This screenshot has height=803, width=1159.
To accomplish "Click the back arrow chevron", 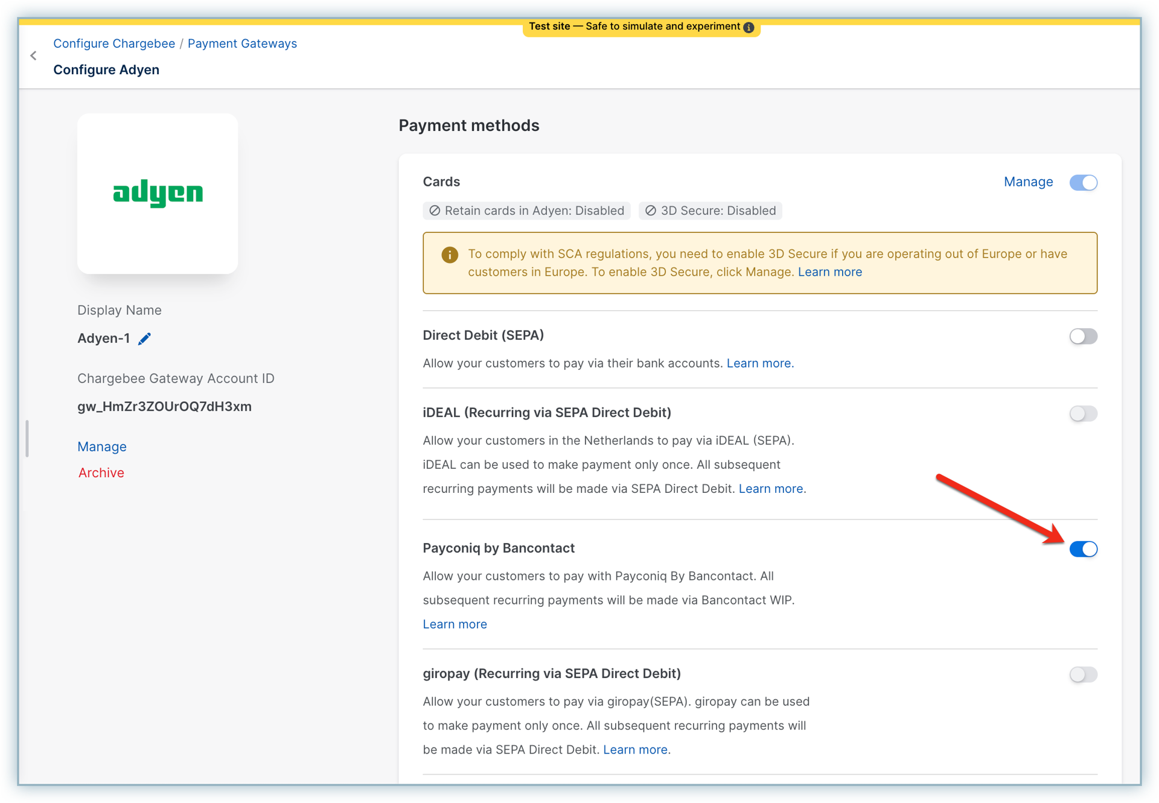I will pos(34,56).
